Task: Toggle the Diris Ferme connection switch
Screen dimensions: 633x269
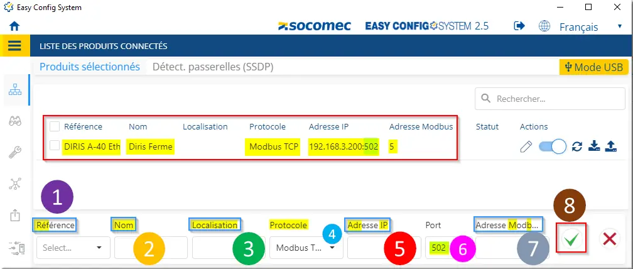Action: point(553,146)
